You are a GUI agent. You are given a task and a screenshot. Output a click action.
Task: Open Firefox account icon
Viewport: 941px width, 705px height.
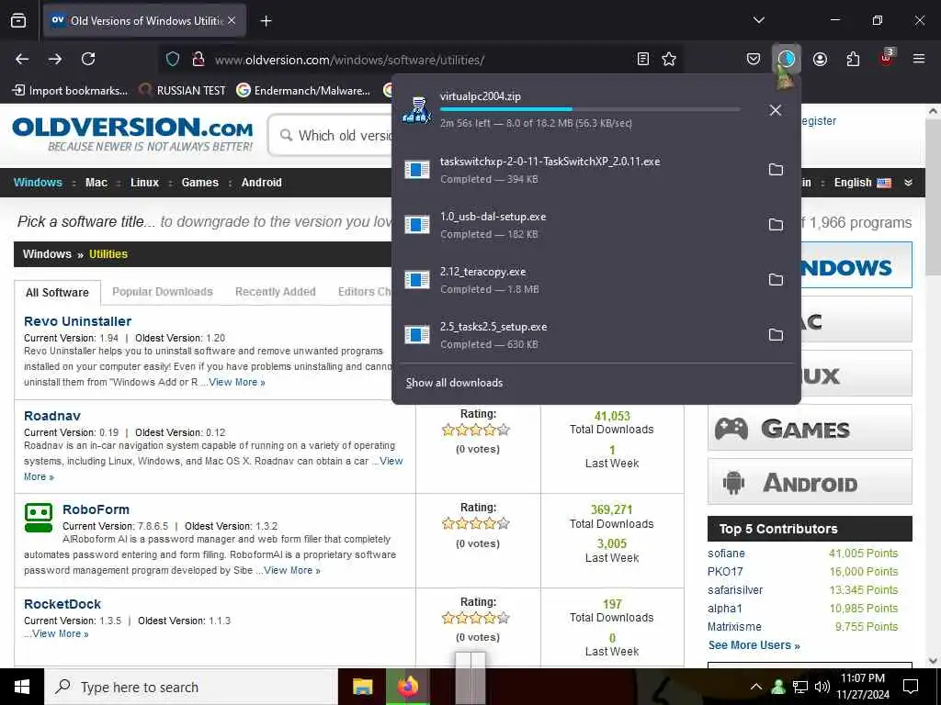(x=820, y=59)
